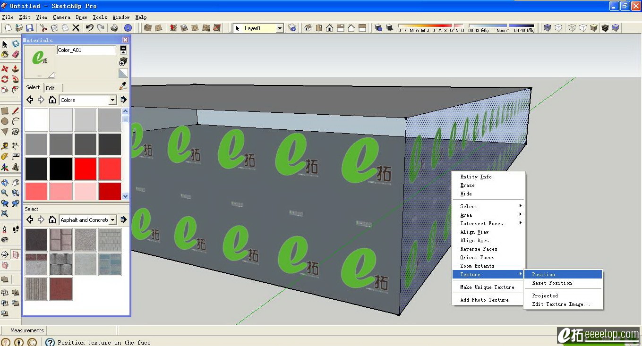Choose Projected in Texture submenu

pos(563,295)
